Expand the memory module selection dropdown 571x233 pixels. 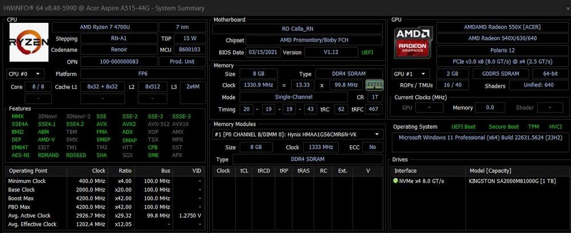tap(297, 134)
